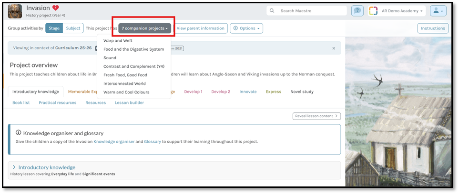Click the AR Demo Academy logo icon
The height and width of the screenshot is (194, 459).
coord(373,11)
